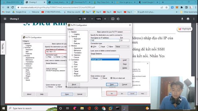This screenshot has width=198, height=111.
Task: Switch to the Download PuTTY tab
Action: pos(80,2)
